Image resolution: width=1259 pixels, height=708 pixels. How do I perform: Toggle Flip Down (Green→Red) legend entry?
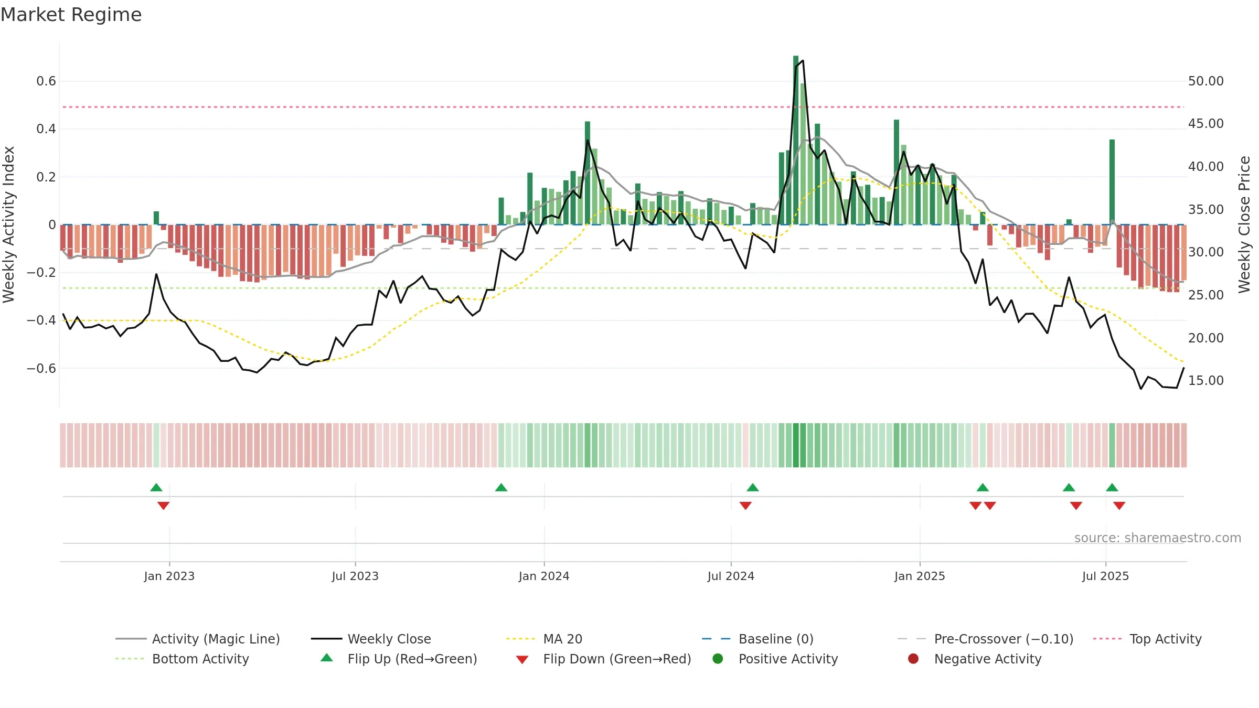pyautogui.click(x=603, y=659)
